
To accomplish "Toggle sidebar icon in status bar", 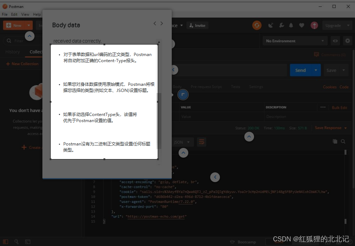I will click(x=6, y=242).
